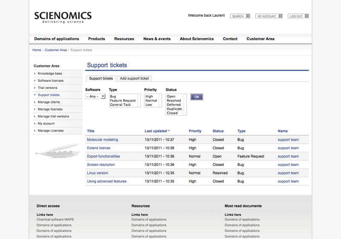Click the Scienomics logo
341x239 pixels.
(x=63, y=17)
